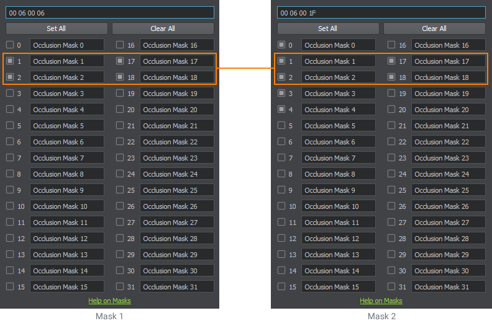Click Clear All in Mask 1 panel
Screen dimensions: 492x326
pos(163,29)
